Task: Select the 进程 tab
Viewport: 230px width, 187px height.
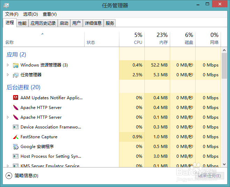Action: (x=10, y=23)
